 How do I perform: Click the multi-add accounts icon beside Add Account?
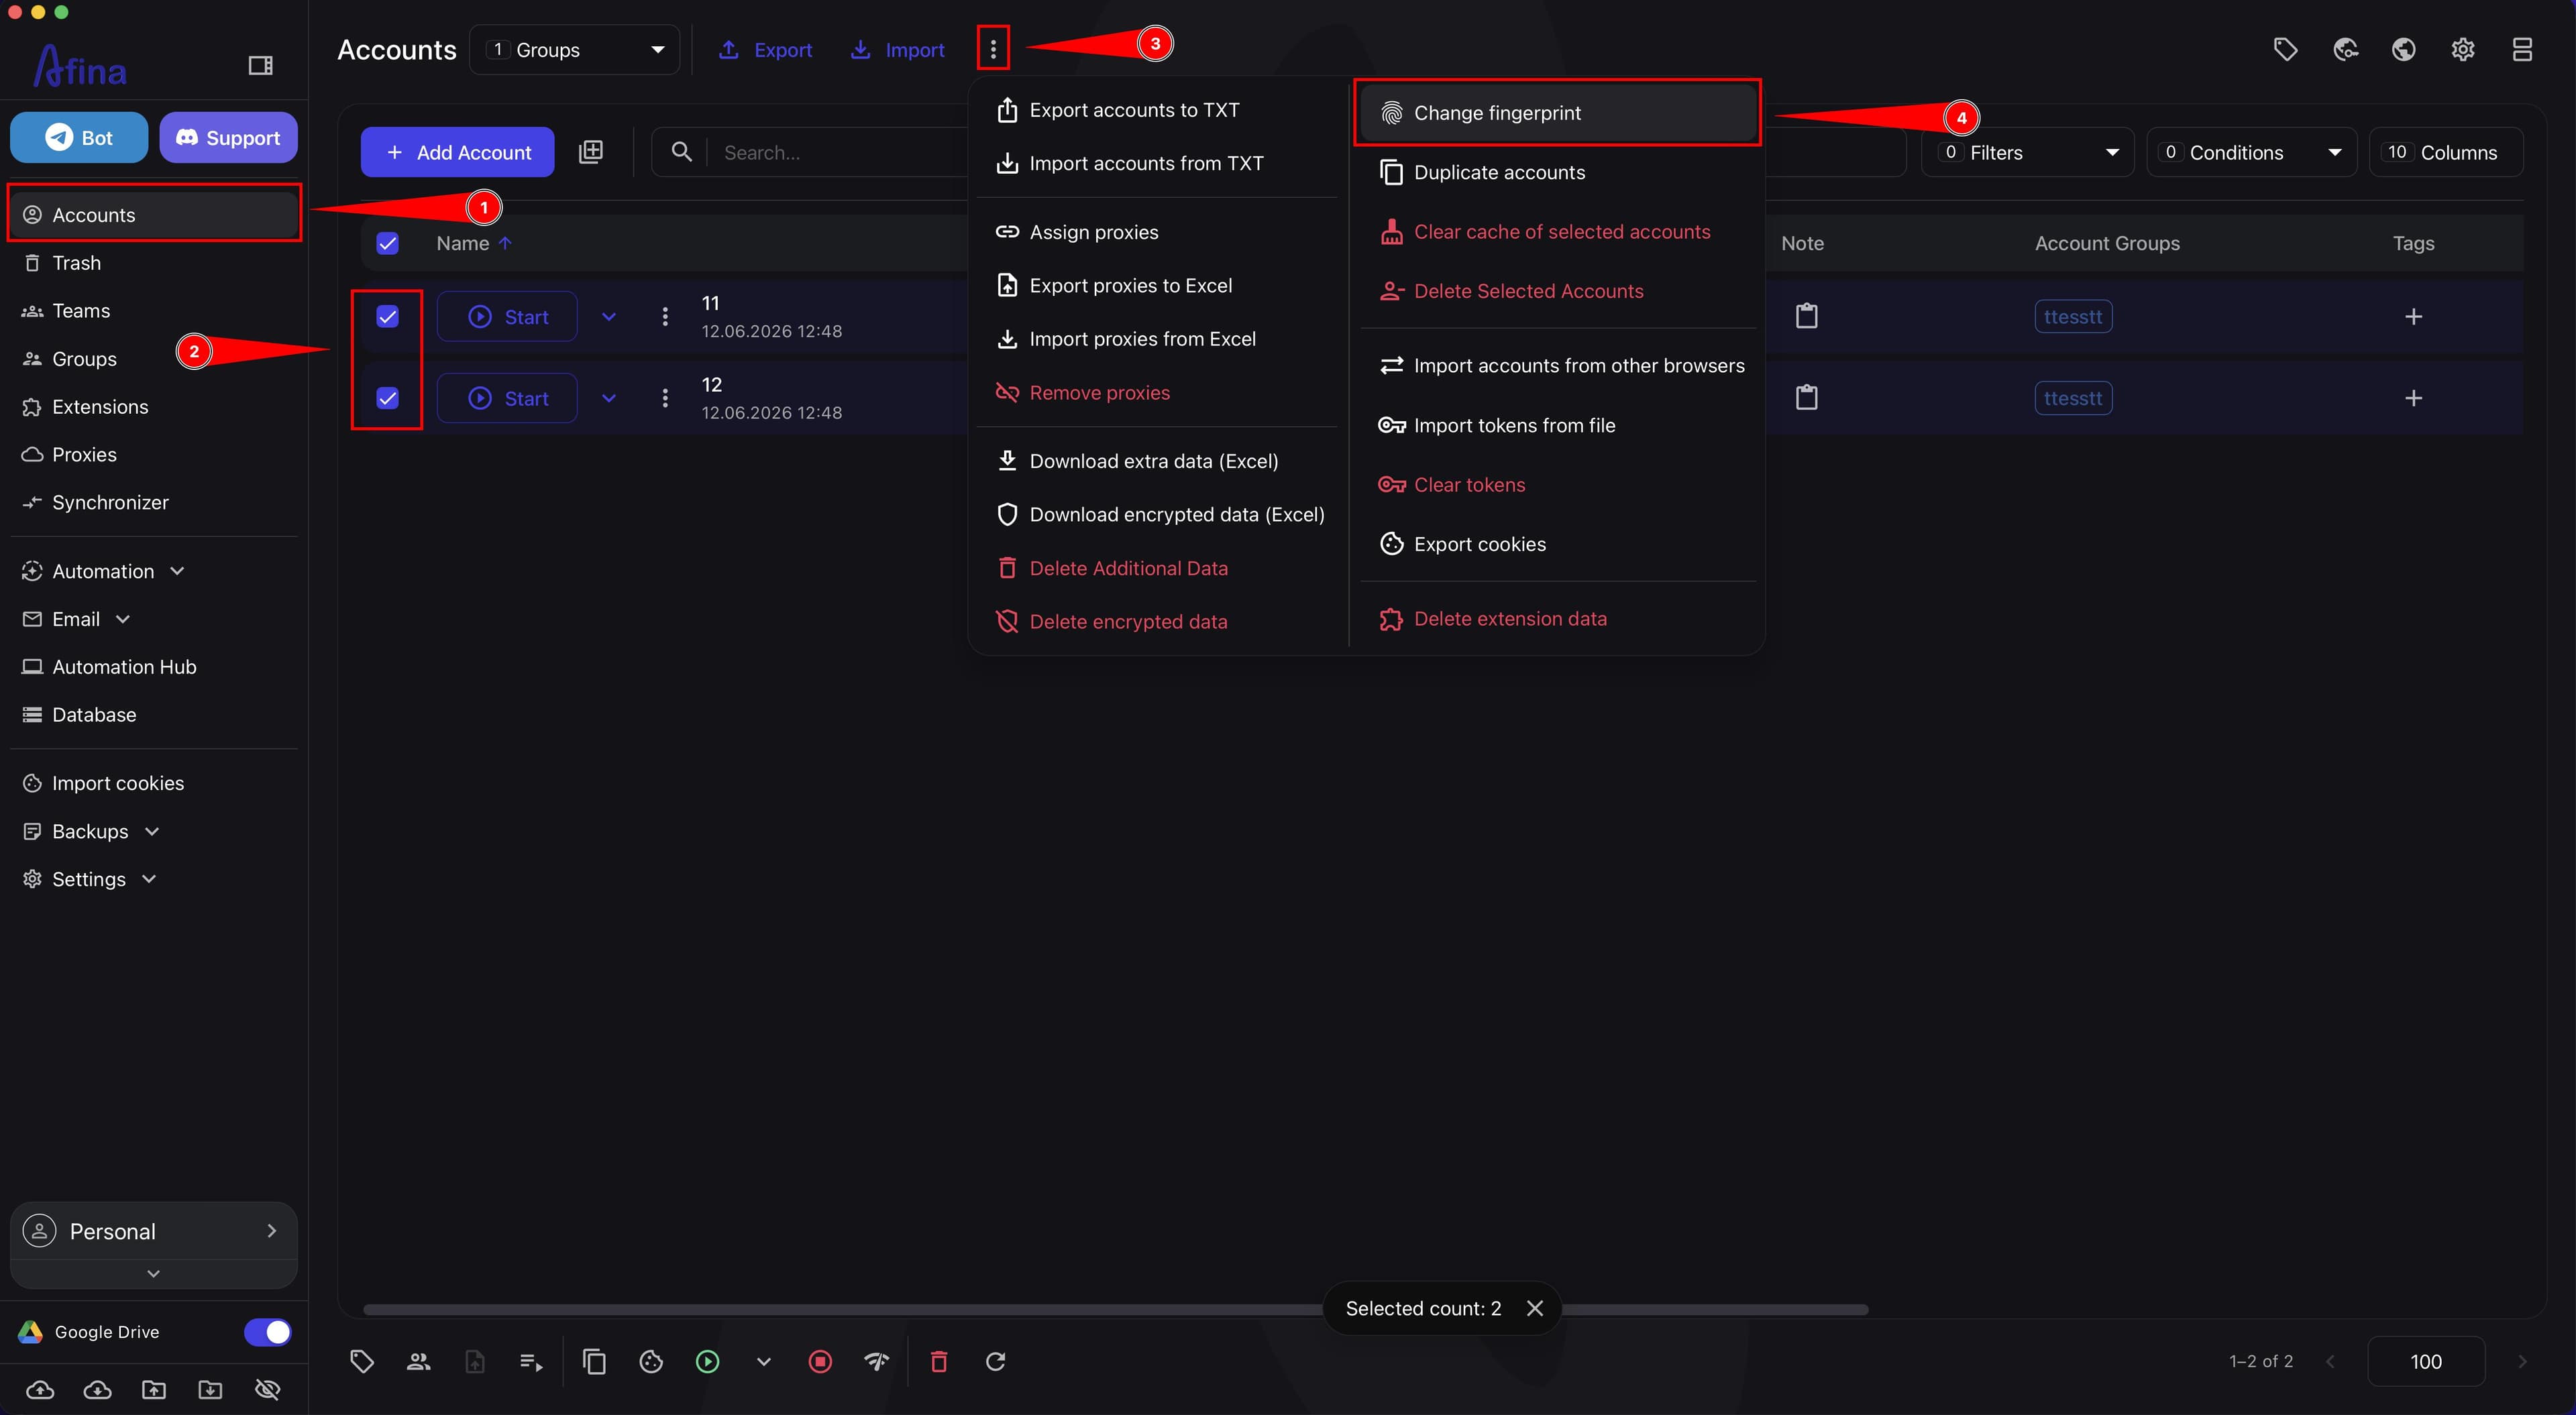pyautogui.click(x=591, y=152)
